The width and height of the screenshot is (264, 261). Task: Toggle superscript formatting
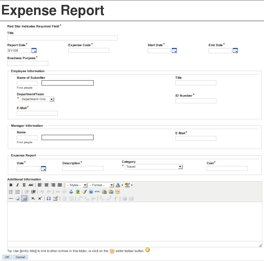pos(40,198)
